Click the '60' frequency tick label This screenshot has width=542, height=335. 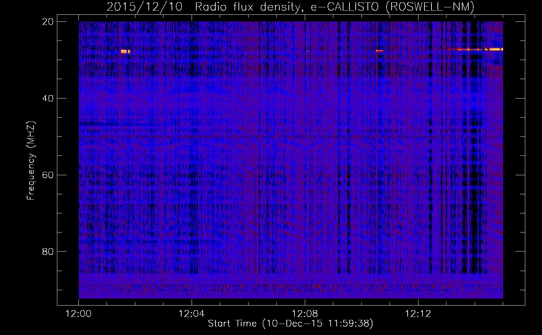(48, 175)
